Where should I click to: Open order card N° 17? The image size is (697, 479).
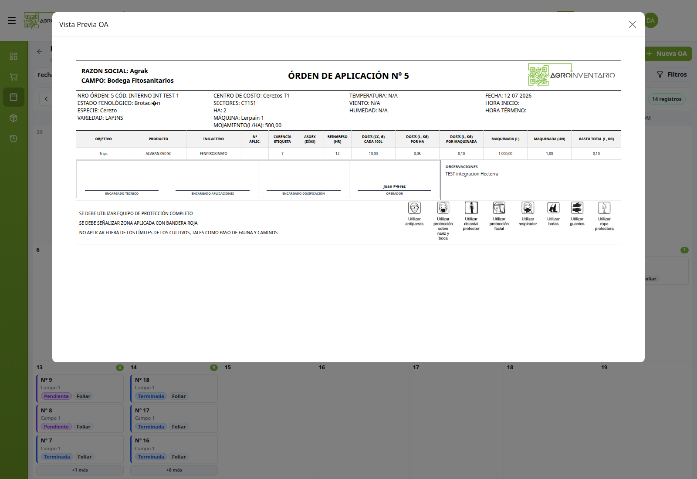click(174, 419)
